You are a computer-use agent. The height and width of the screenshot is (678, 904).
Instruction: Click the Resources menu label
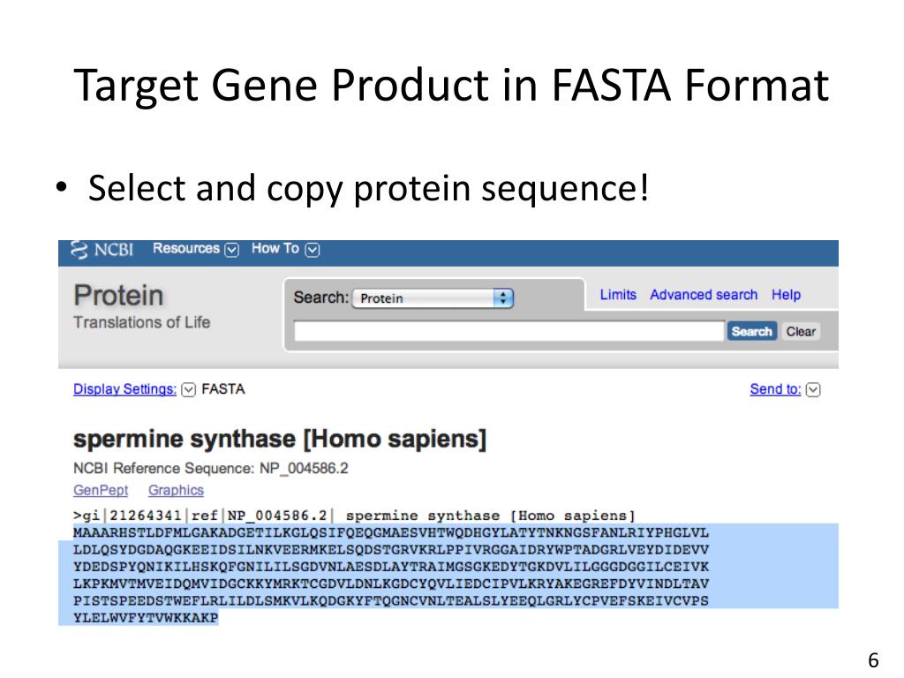point(186,248)
